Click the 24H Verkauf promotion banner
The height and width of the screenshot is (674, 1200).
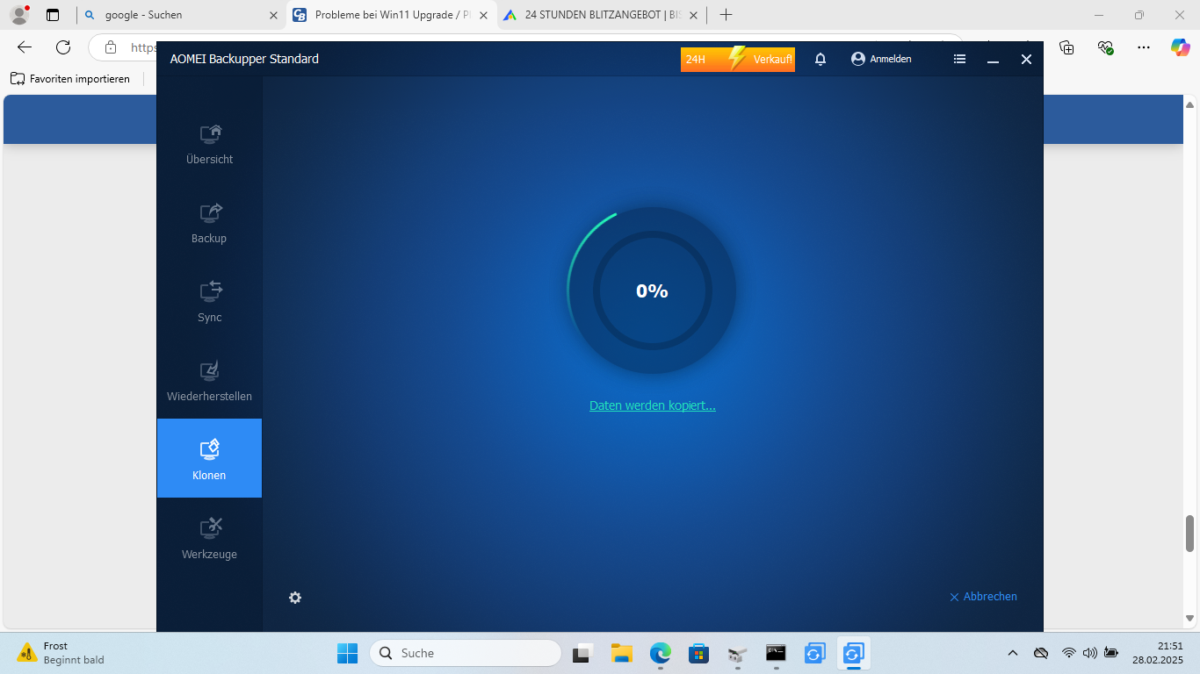(738, 59)
